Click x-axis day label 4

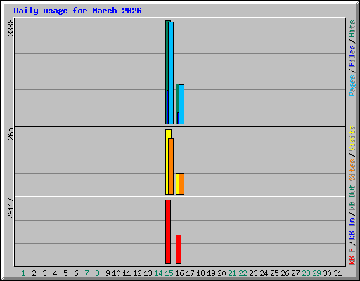click(x=55, y=273)
